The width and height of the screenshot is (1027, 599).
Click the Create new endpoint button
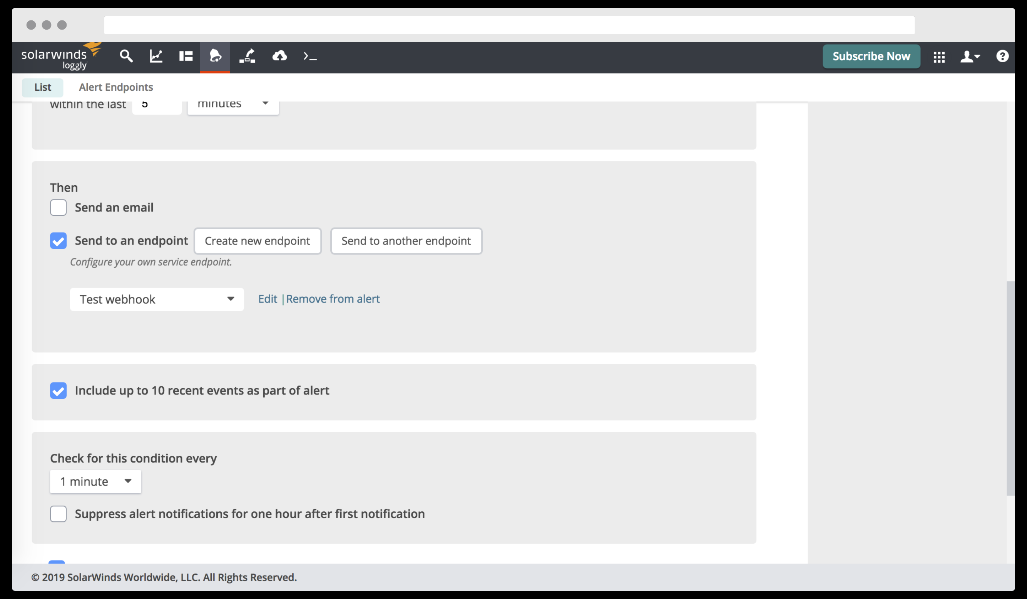(257, 241)
